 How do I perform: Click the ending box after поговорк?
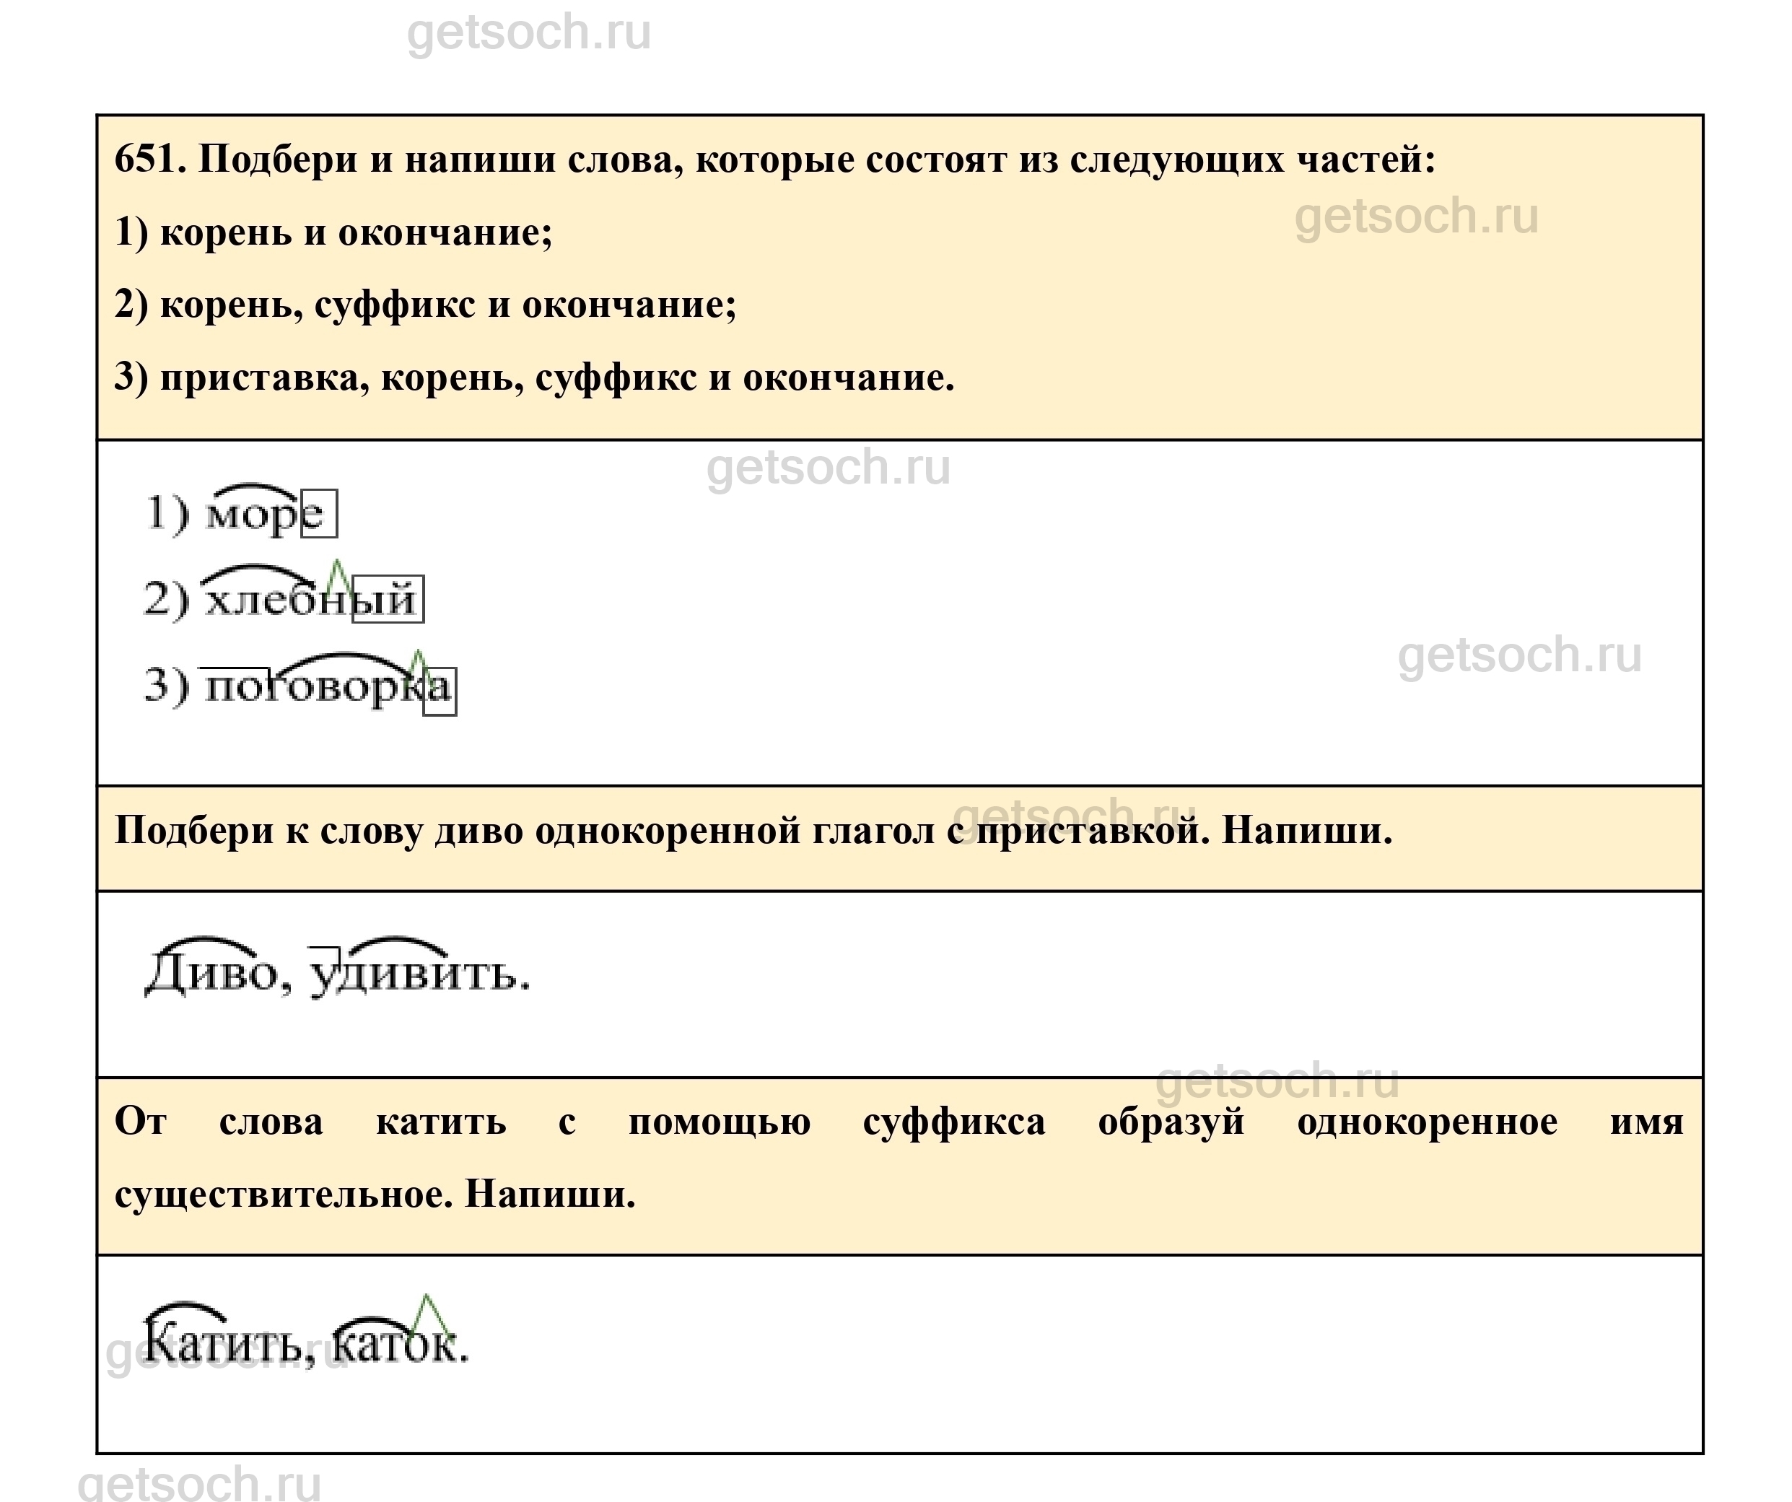coord(440,691)
